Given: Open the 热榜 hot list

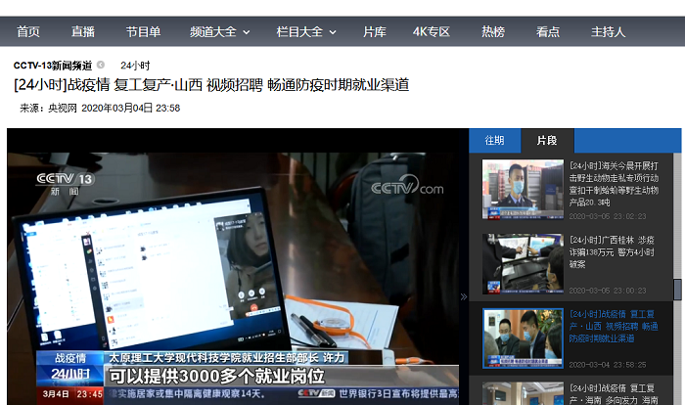Looking at the screenshot, I should click(x=493, y=31).
